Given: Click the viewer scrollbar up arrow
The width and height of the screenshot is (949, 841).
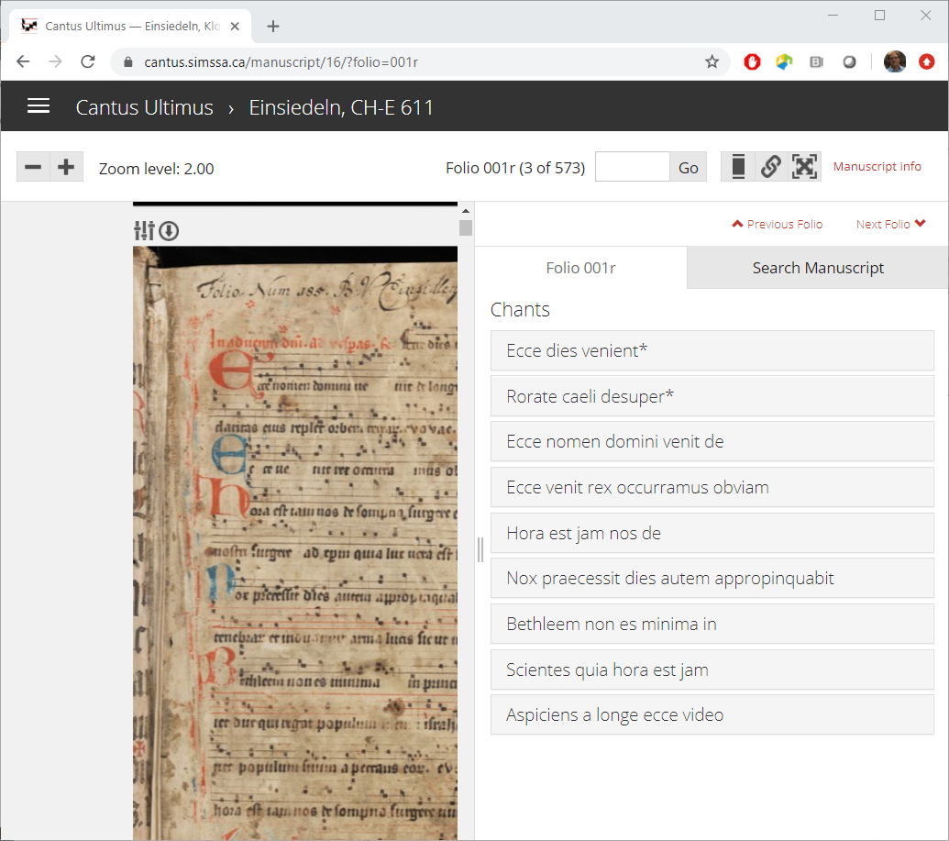Looking at the screenshot, I should [x=466, y=211].
